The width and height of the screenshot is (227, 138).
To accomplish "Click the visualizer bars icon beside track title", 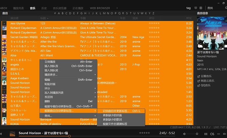I will (13, 134).
